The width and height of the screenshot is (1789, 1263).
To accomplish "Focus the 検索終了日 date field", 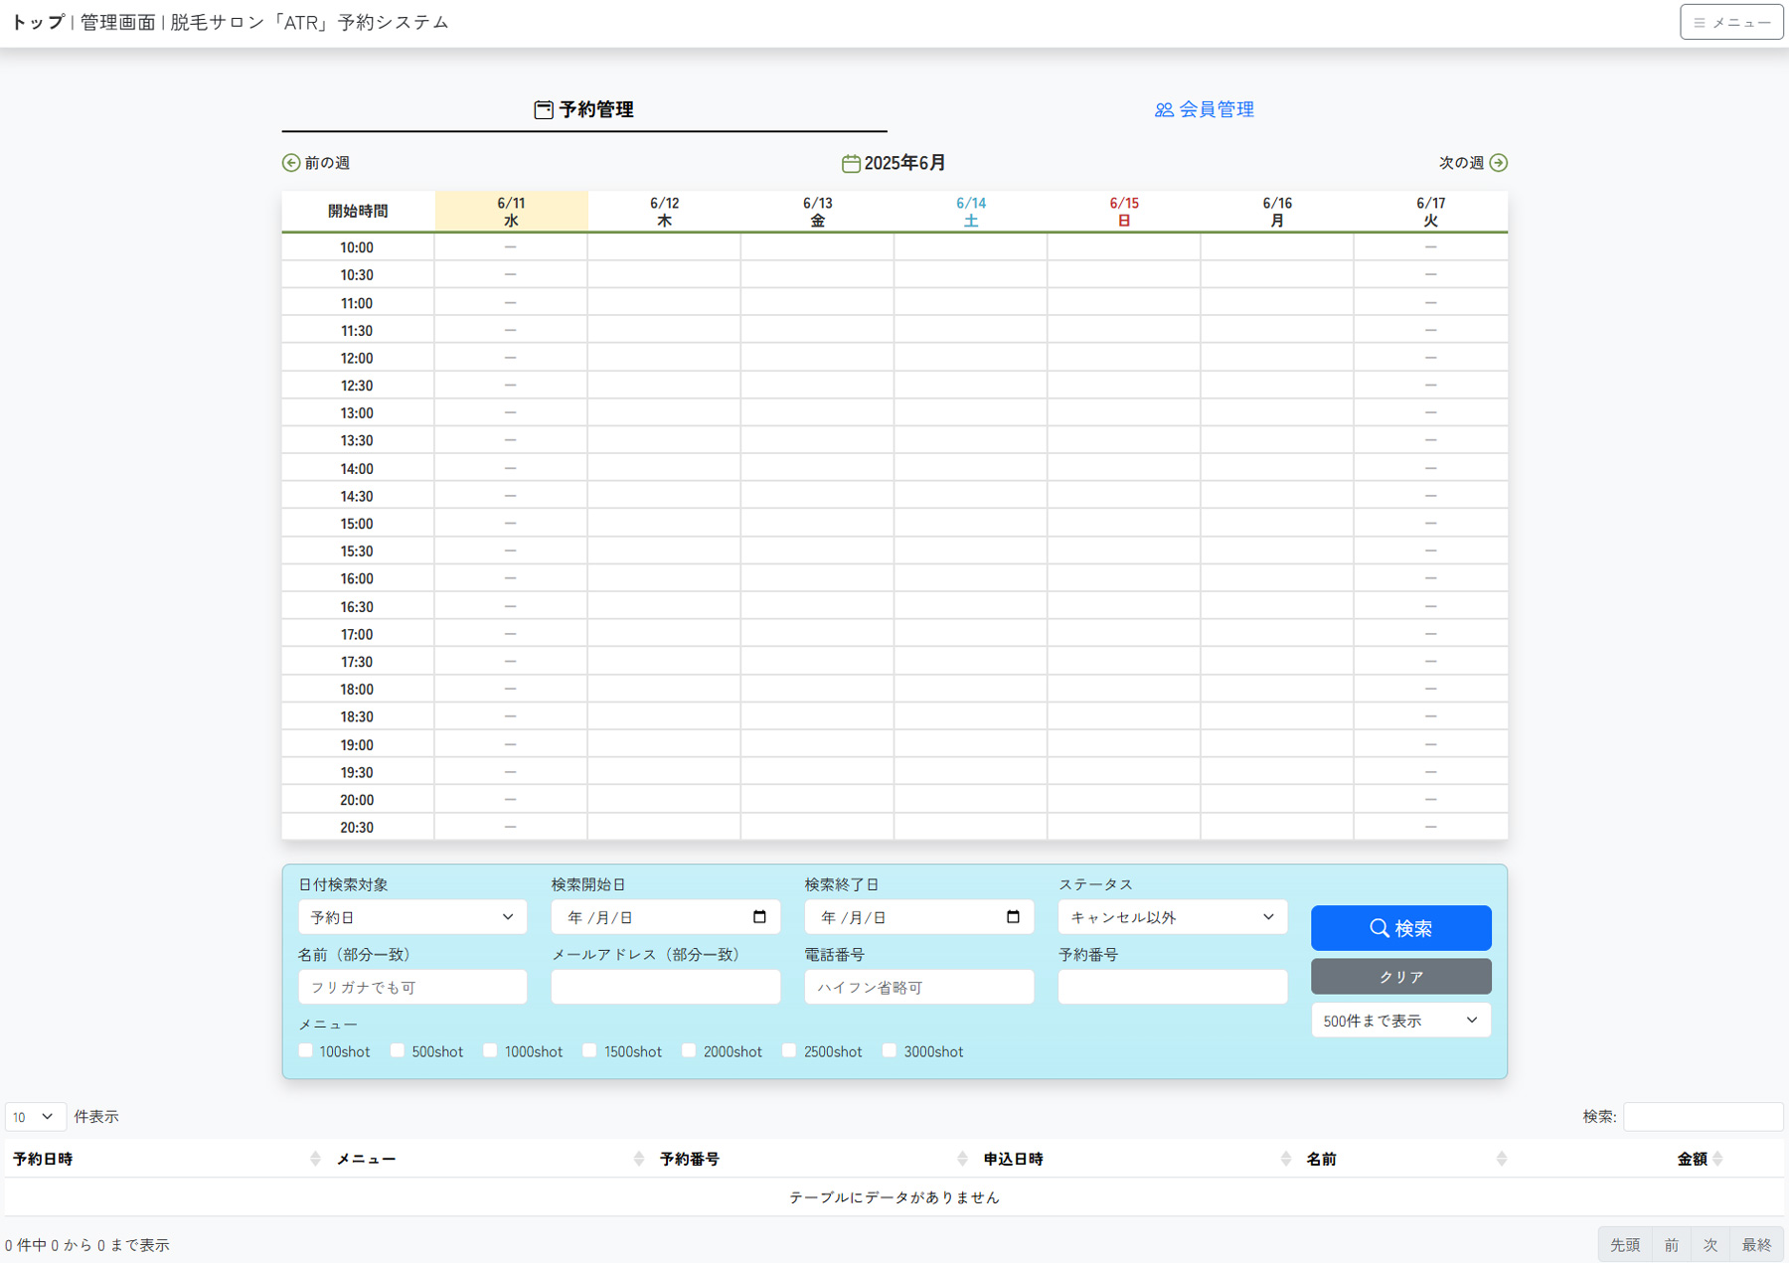I will [x=919, y=917].
